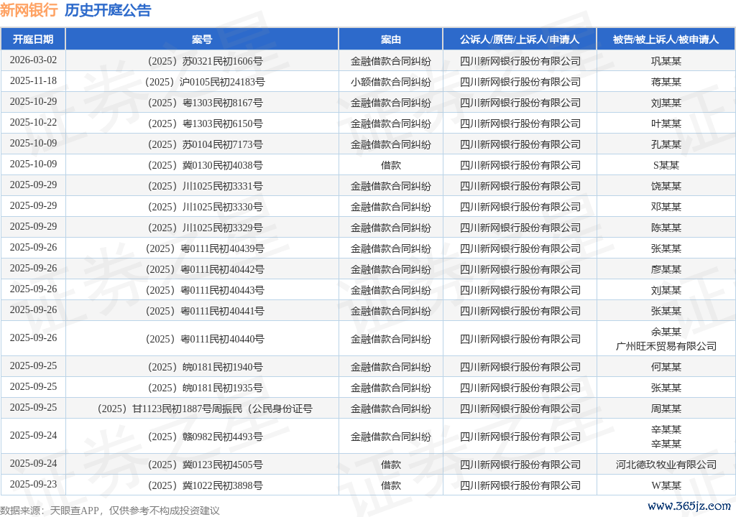Select case number (2025)粤1303民初8167号
Viewport: 736px width, 517px height.
(x=205, y=103)
